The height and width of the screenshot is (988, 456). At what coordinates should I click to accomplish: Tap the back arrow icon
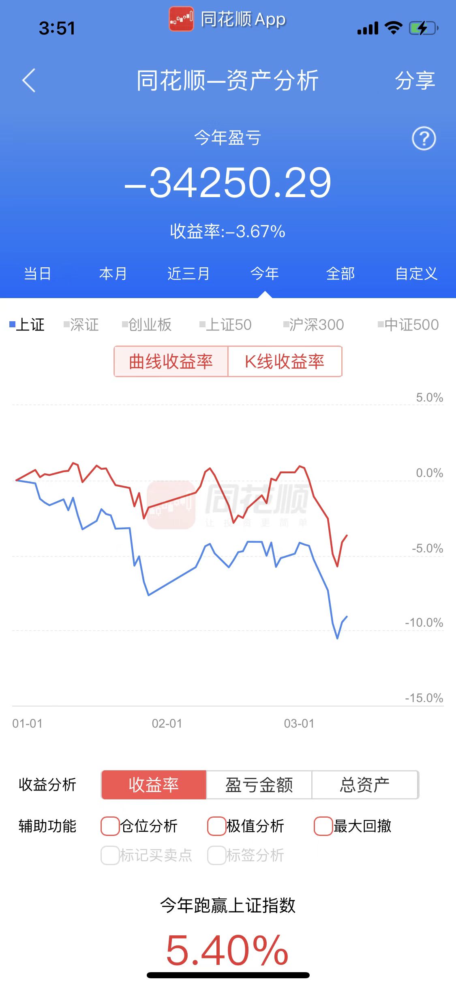(x=29, y=80)
